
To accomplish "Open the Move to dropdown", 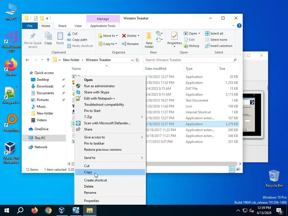I will pyautogui.click(x=108, y=36).
